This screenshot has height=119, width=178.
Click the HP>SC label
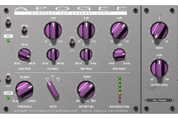click(25, 37)
